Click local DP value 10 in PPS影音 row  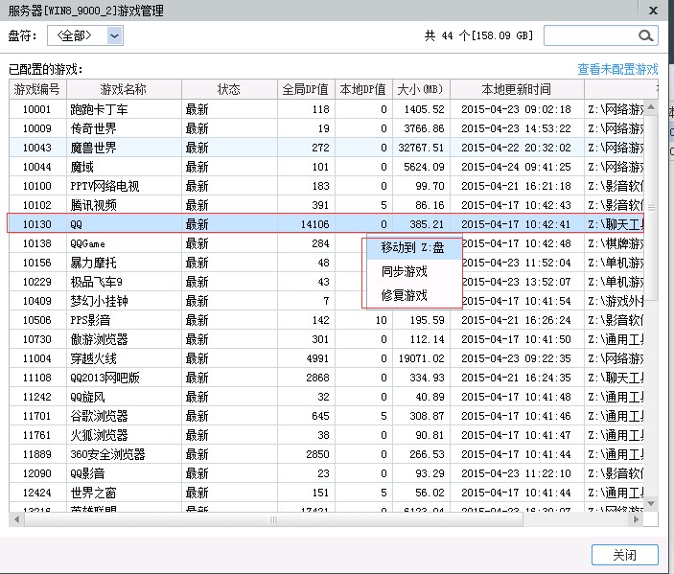pyautogui.click(x=382, y=320)
